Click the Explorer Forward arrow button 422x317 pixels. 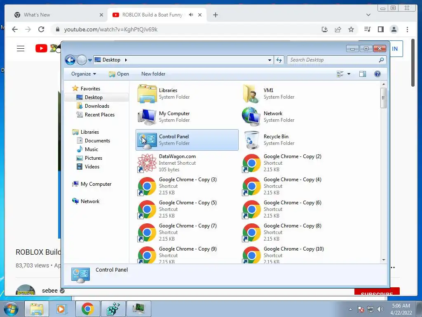coord(82,60)
